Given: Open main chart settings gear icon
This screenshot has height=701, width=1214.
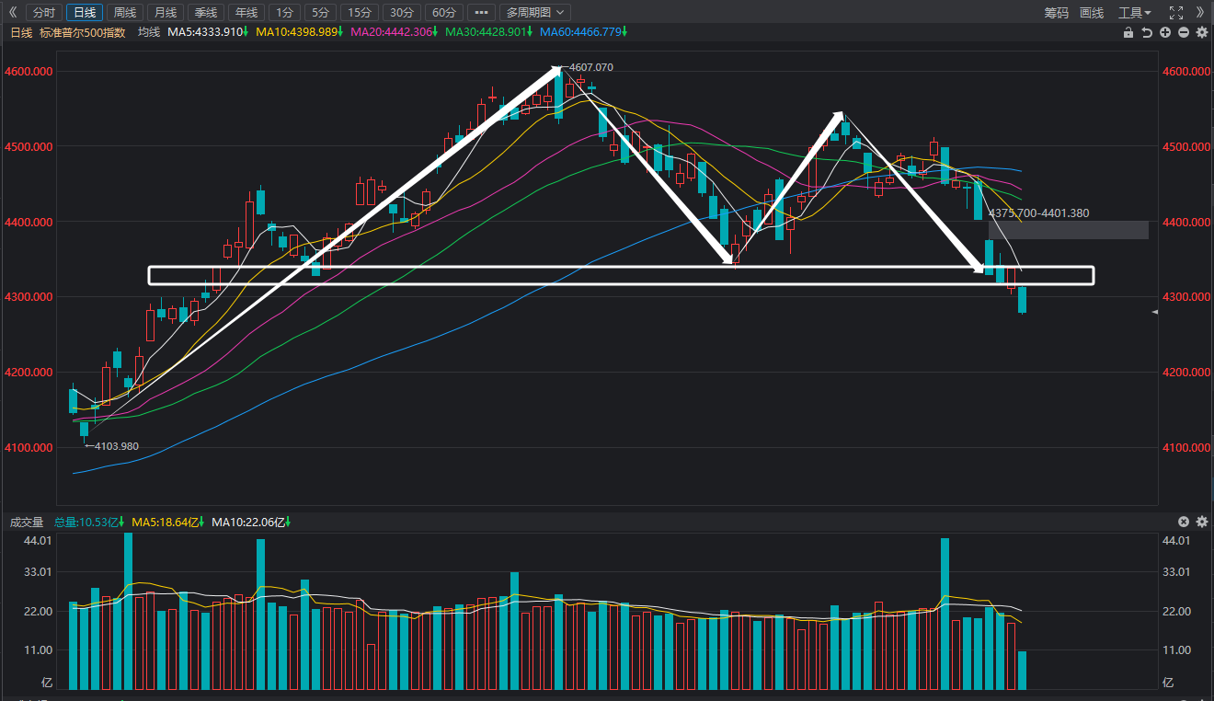Looking at the screenshot, I should 1201,32.
